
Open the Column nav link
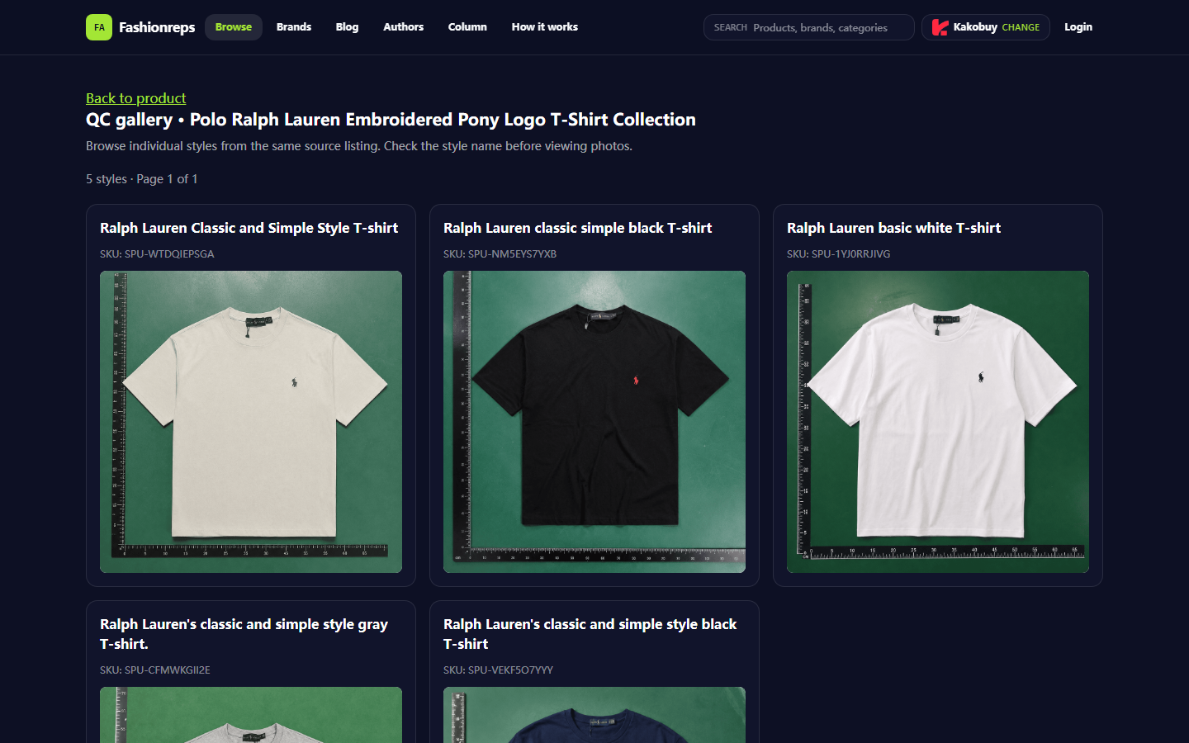467,27
